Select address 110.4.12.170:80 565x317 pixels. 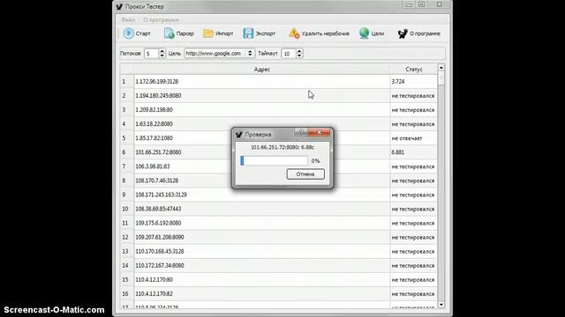[154, 280]
